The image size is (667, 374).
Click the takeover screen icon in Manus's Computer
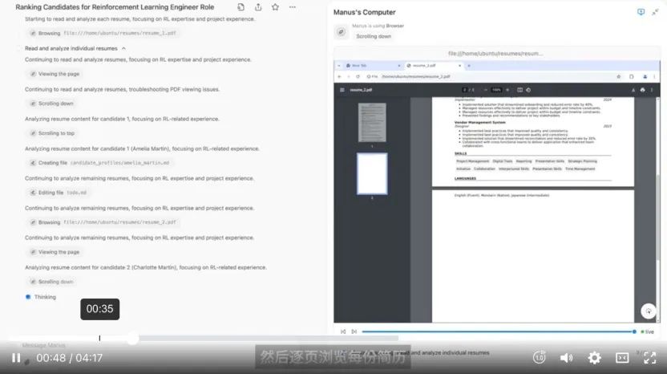[x=641, y=12]
